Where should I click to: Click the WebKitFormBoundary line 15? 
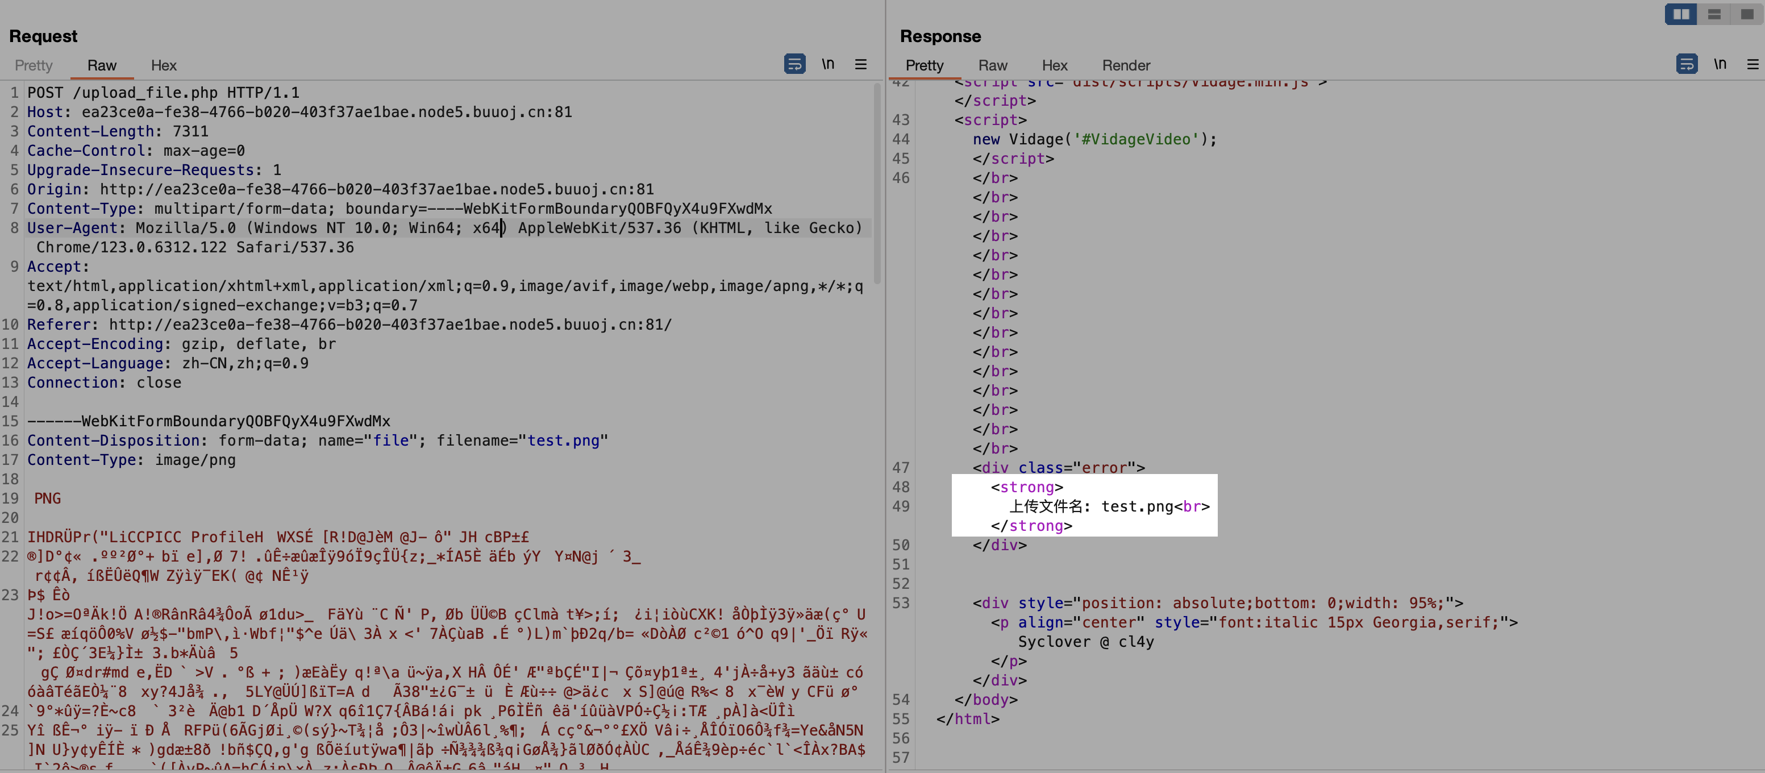pos(209,421)
